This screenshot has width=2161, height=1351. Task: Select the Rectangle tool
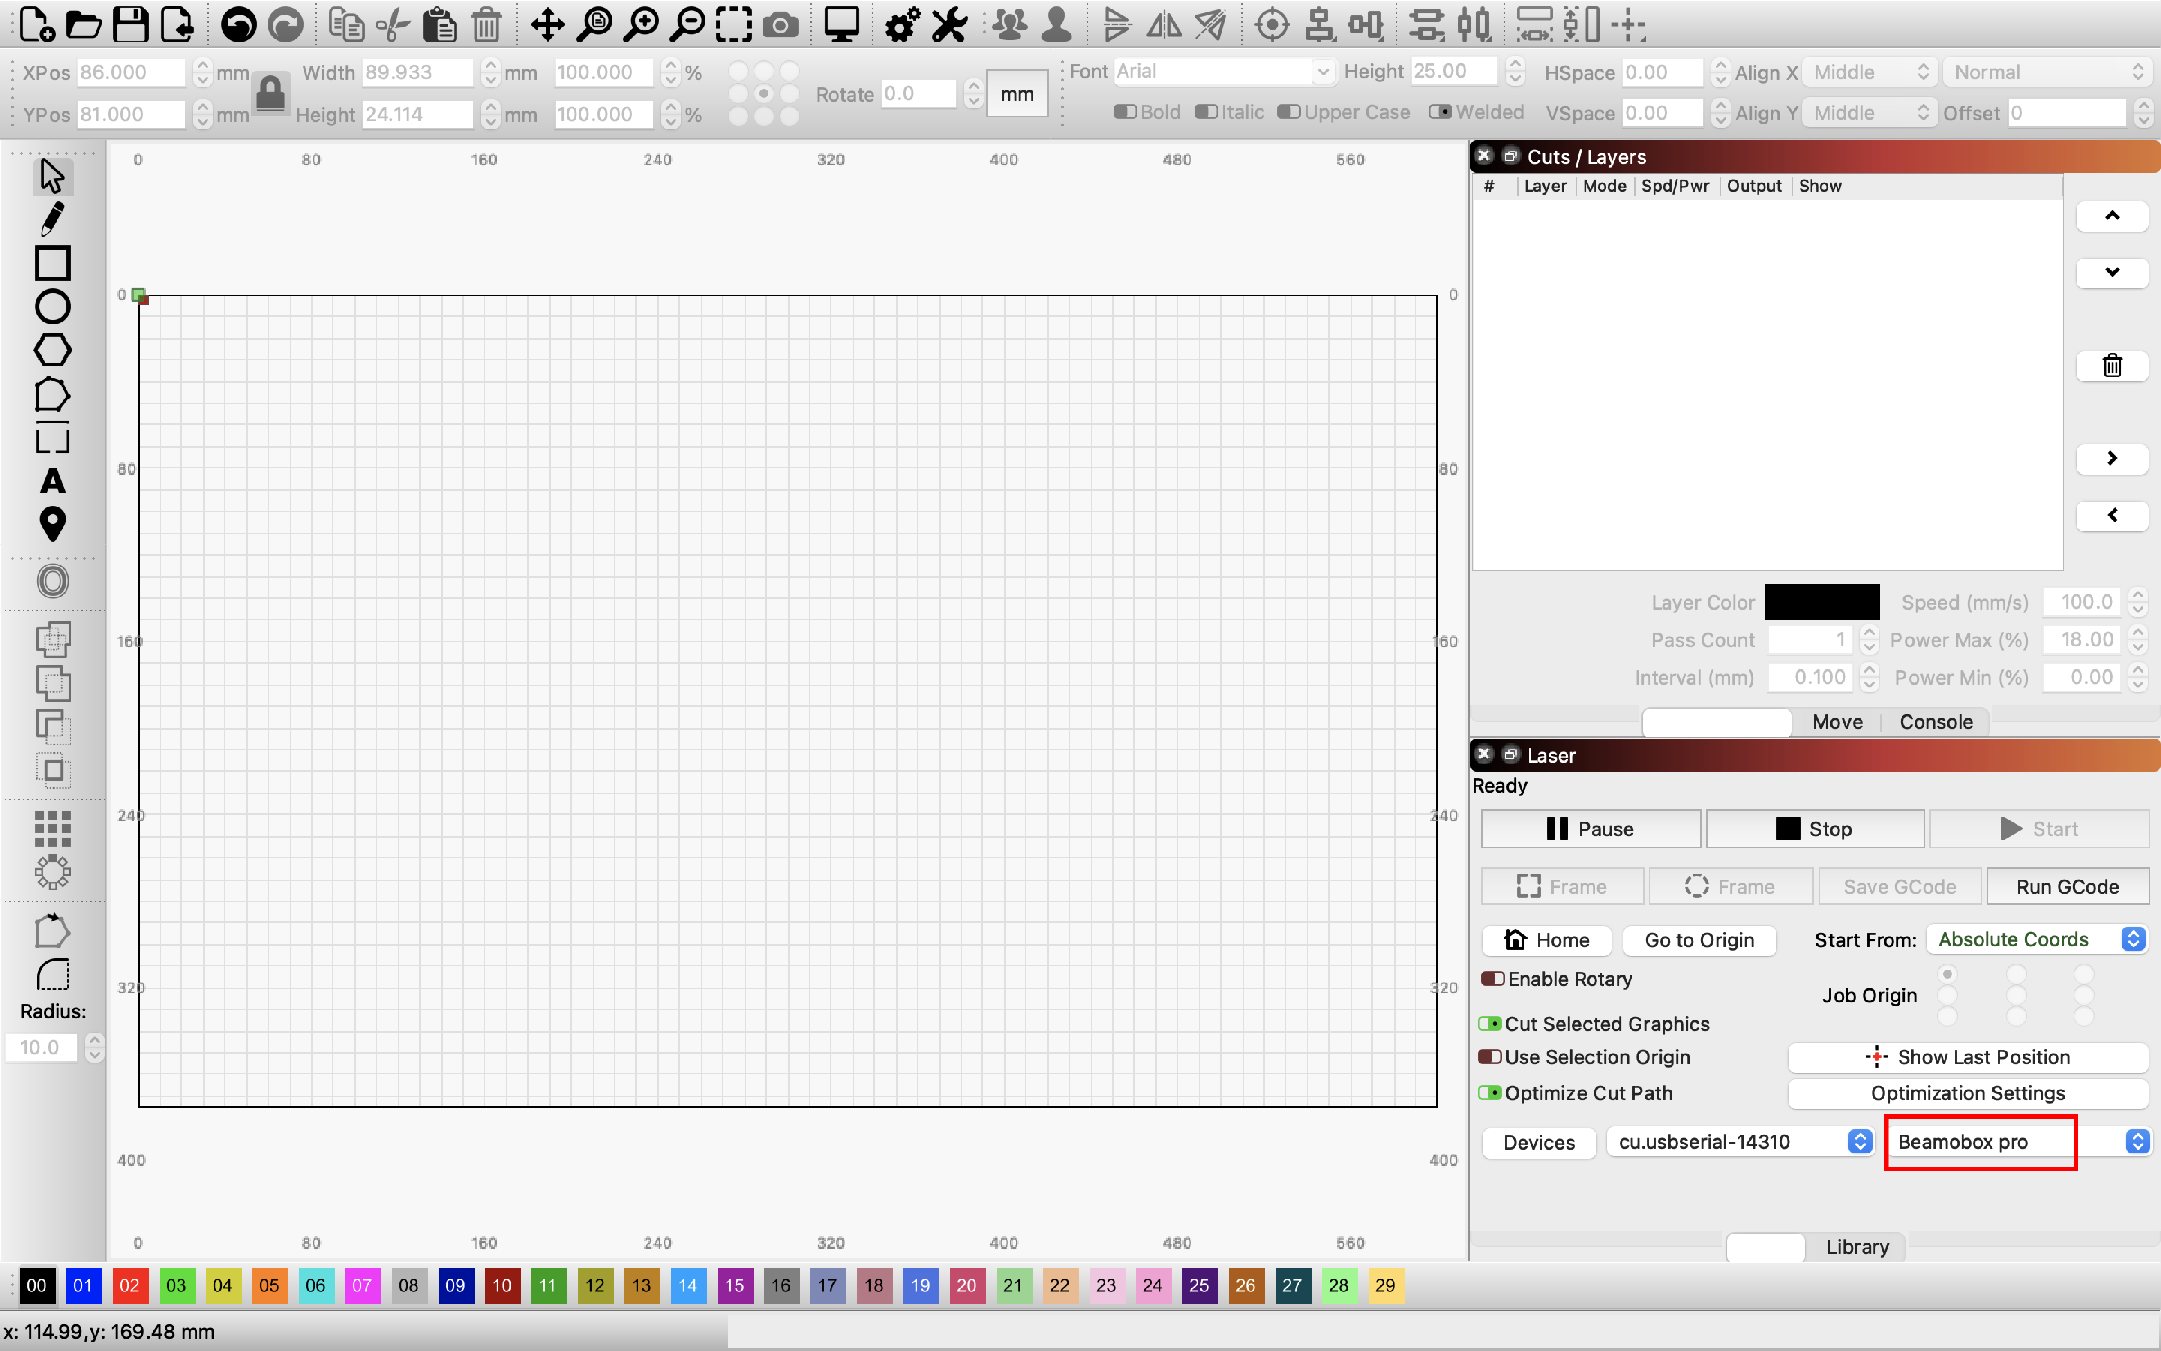(52, 263)
